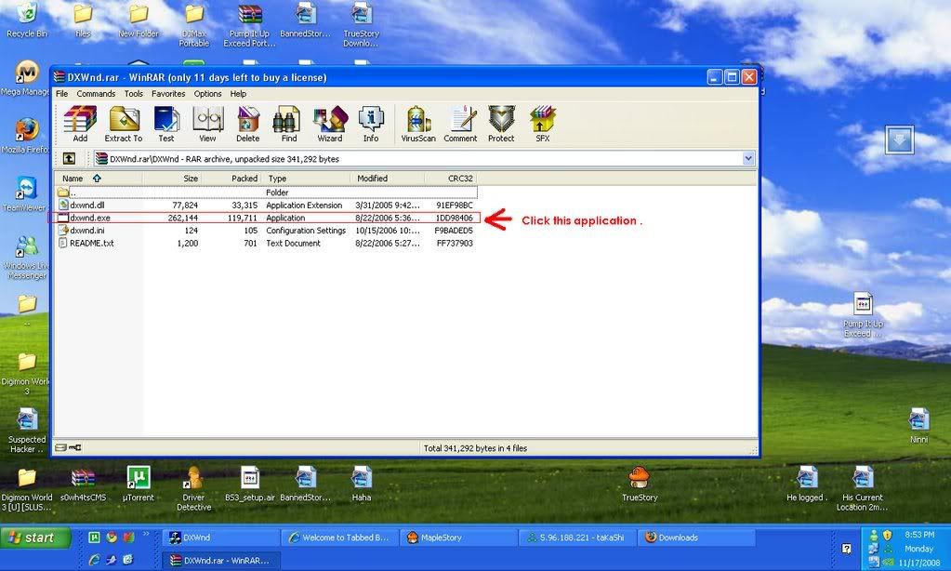951x571 pixels.
Task: Select the Suspected Hacker desktop icon
Action: (27, 431)
